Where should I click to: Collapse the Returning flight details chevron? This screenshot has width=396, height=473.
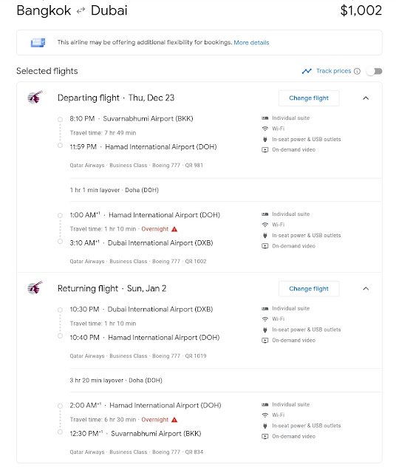point(366,289)
